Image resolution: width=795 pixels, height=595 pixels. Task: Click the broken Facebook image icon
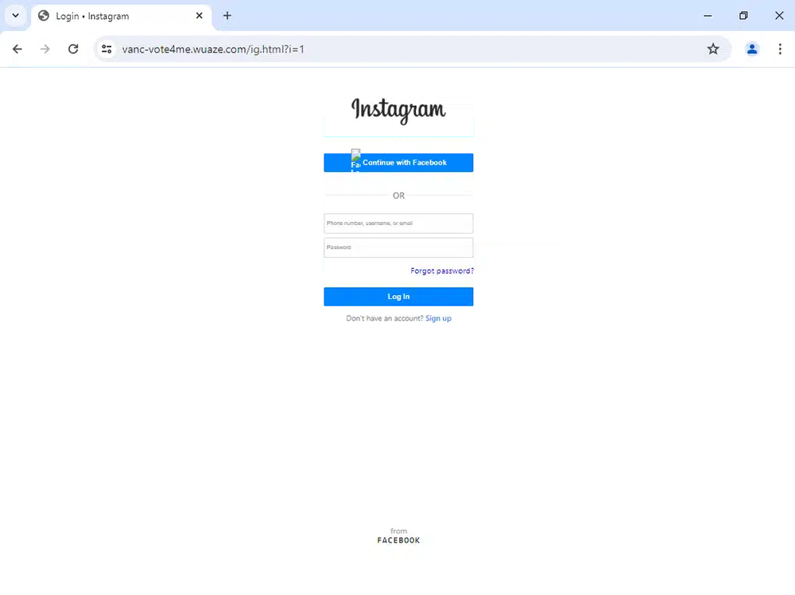(x=356, y=161)
